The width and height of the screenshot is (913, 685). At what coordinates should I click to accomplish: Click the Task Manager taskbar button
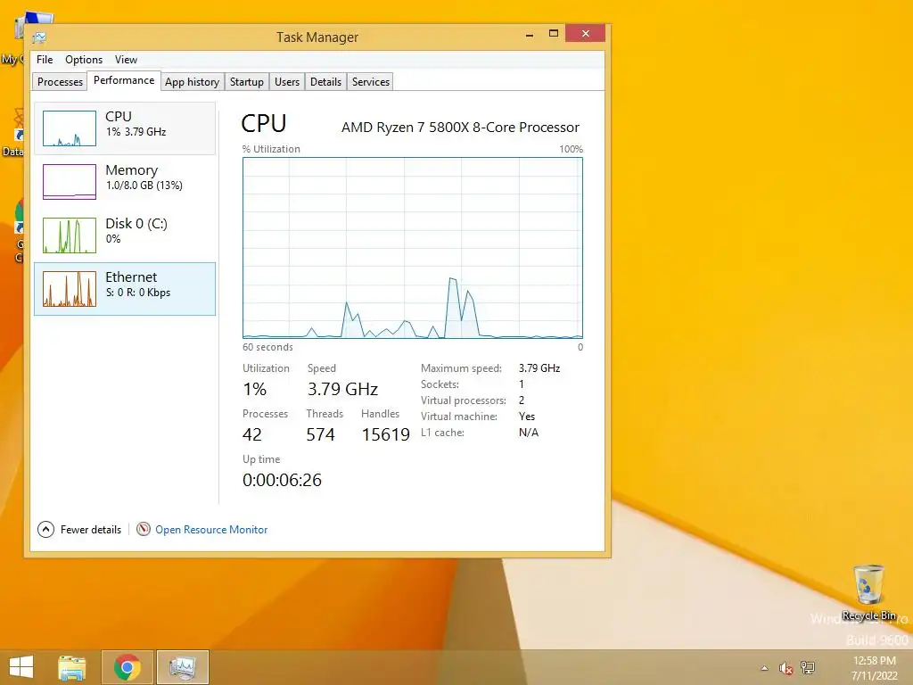(x=183, y=667)
